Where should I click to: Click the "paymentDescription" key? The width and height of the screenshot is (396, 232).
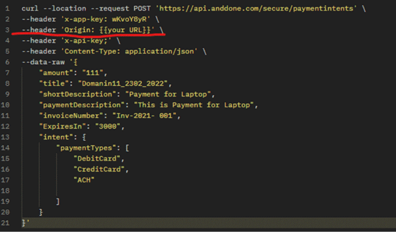[82, 105]
